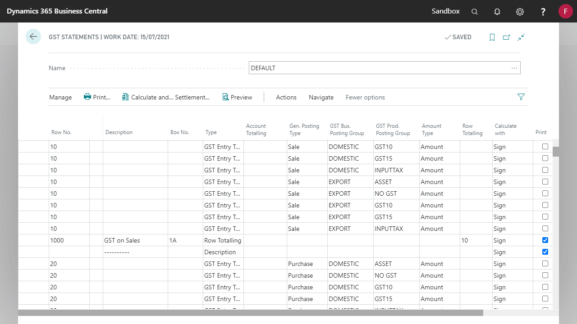Open the help question mark

click(x=543, y=12)
